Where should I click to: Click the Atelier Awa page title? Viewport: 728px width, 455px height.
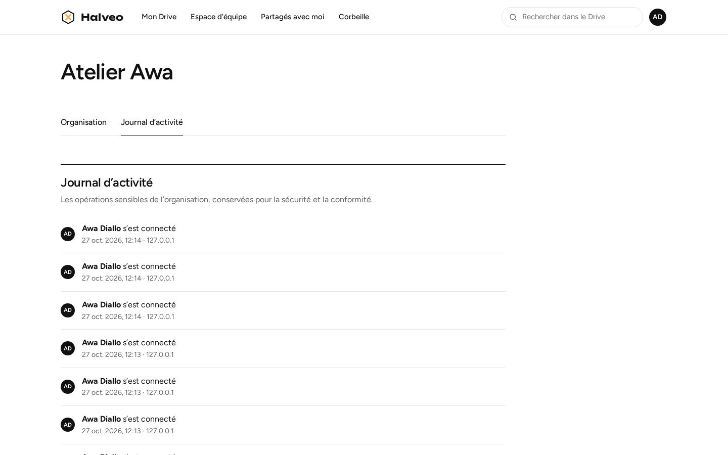pyautogui.click(x=117, y=72)
